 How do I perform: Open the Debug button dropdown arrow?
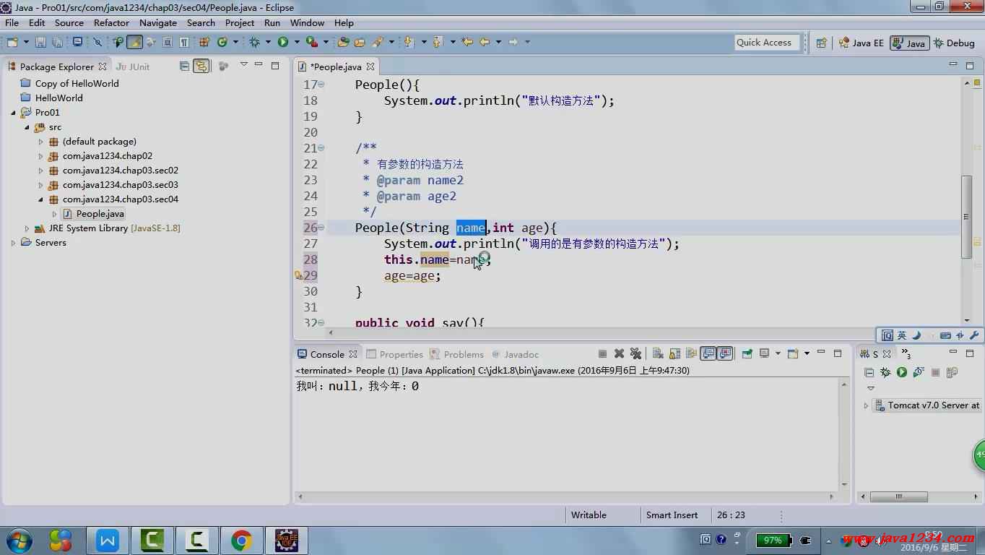click(x=268, y=43)
